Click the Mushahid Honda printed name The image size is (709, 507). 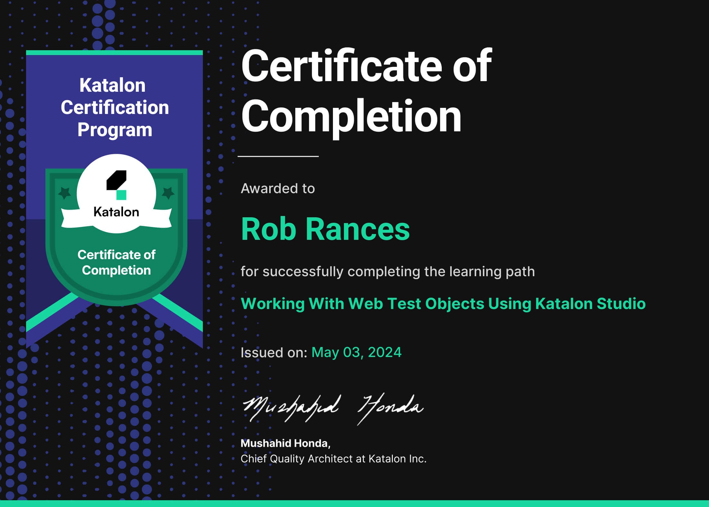tap(285, 443)
